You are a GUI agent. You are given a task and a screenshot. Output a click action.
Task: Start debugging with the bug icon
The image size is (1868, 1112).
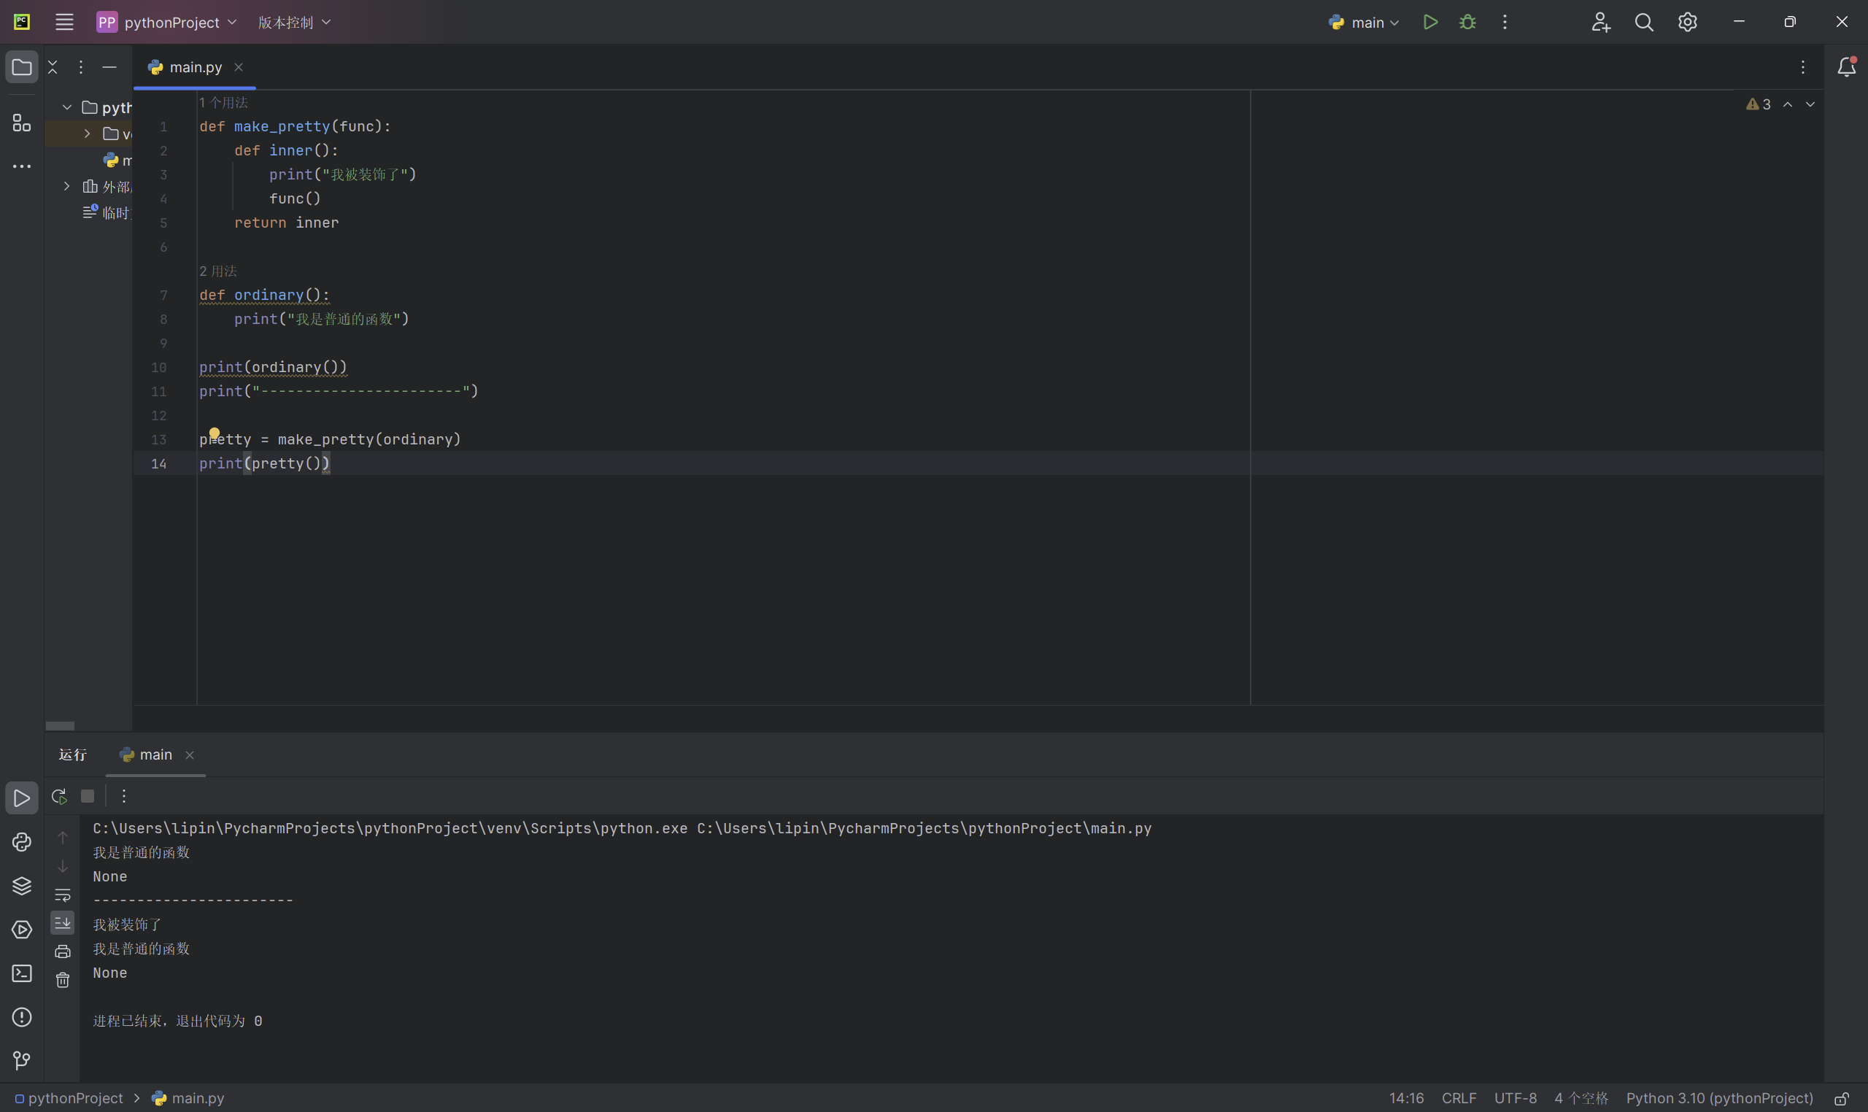(1468, 22)
